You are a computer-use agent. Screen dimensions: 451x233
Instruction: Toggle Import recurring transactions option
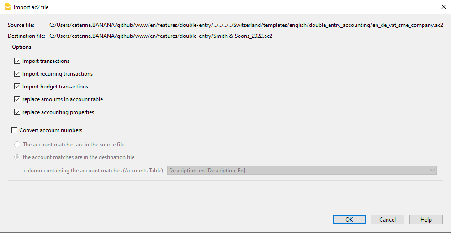(17, 74)
